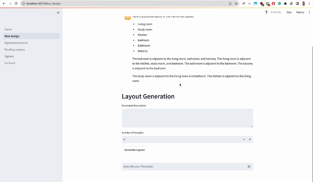Reload the page in the browser
The image size is (313, 182).
(16, 3)
